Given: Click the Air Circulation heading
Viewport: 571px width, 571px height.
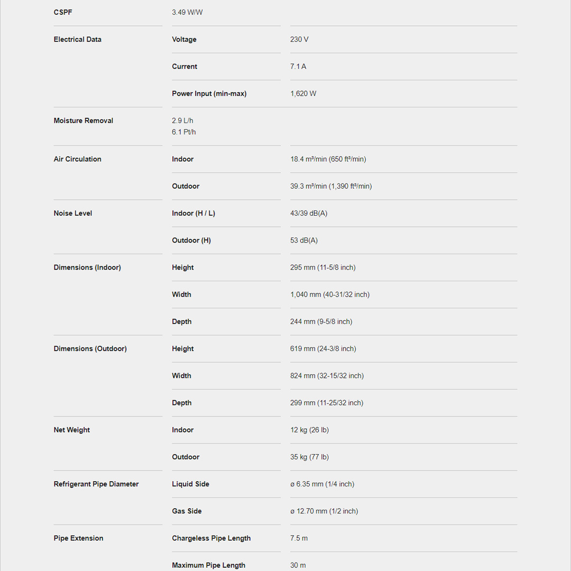Looking at the screenshot, I should click(x=77, y=159).
